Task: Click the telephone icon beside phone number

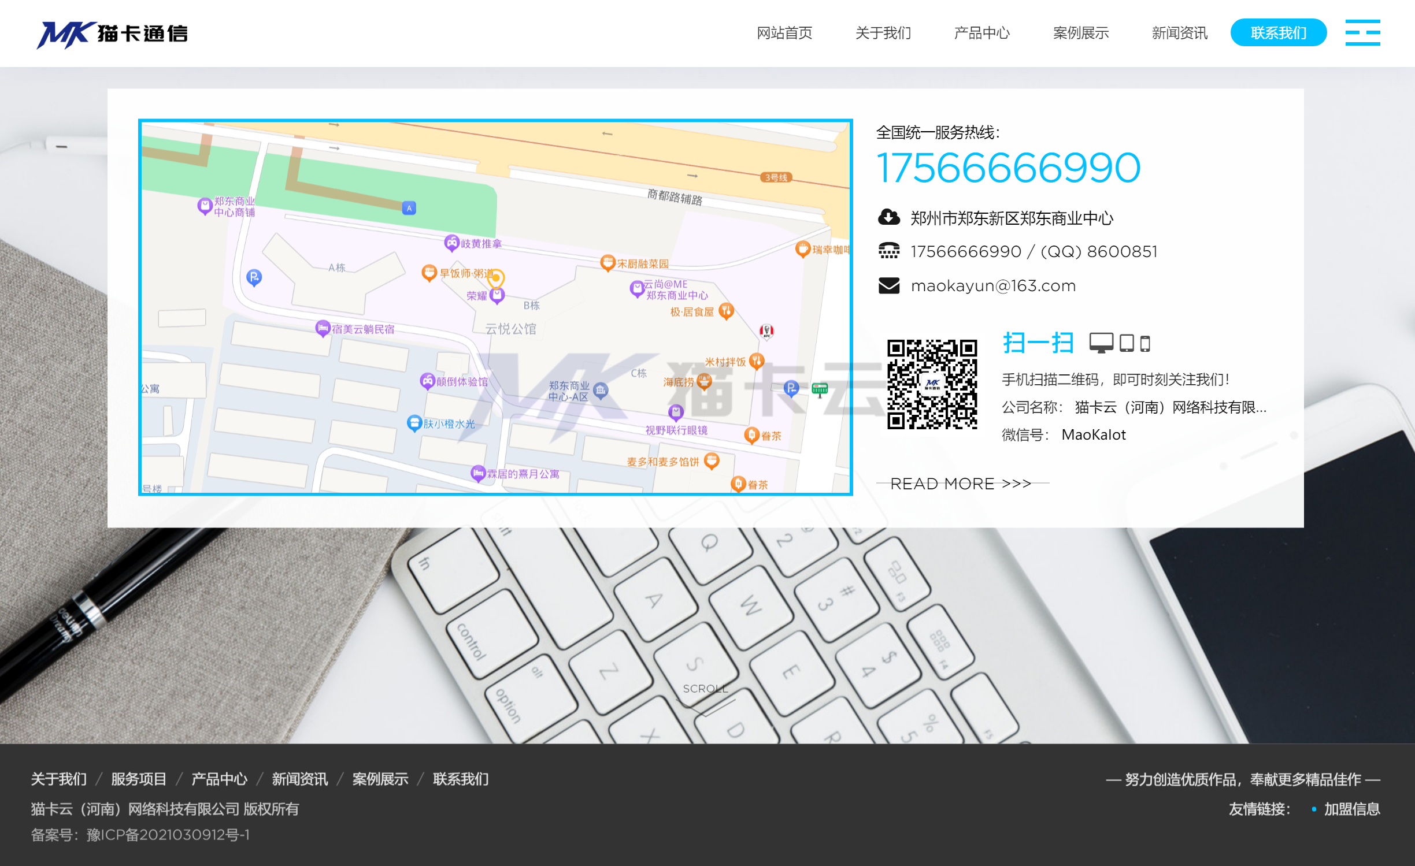Action: [x=889, y=251]
